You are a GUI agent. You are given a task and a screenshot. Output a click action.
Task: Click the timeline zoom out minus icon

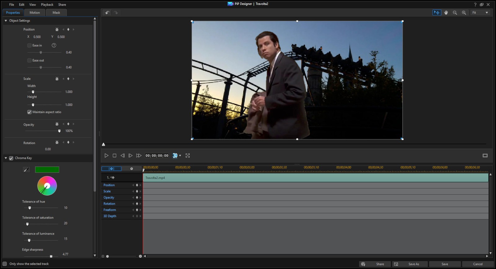pos(103,256)
